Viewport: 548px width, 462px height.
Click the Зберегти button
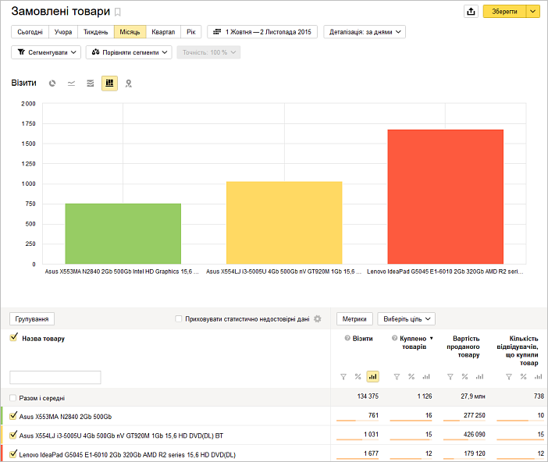(x=504, y=12)
